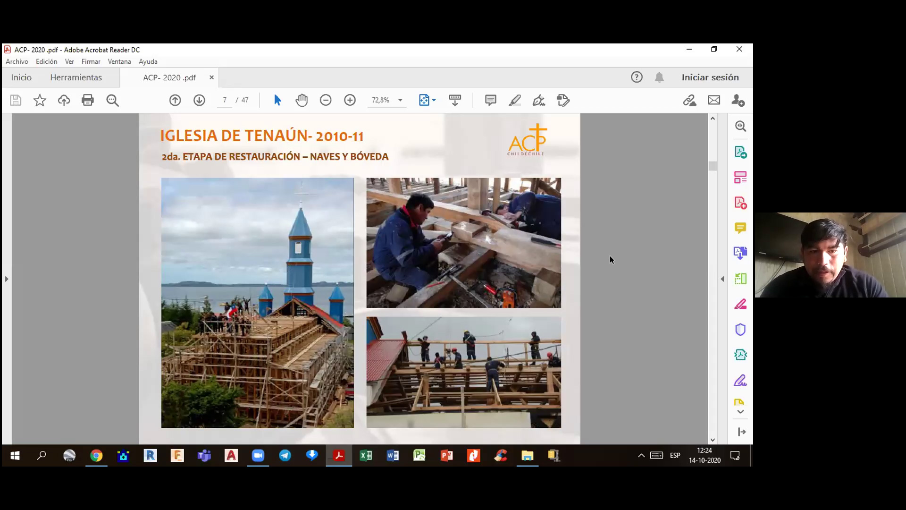Open the fit page options dropdown
906x510 pixels.
click(434, 100)
